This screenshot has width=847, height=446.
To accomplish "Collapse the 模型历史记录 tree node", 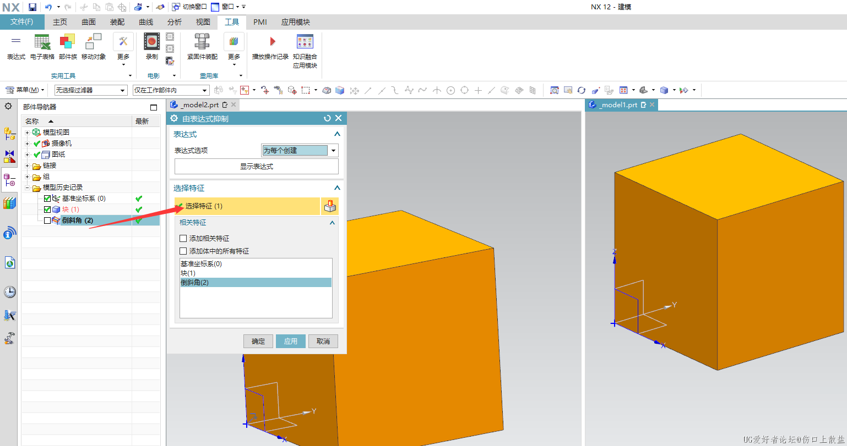I will [27, 188].
